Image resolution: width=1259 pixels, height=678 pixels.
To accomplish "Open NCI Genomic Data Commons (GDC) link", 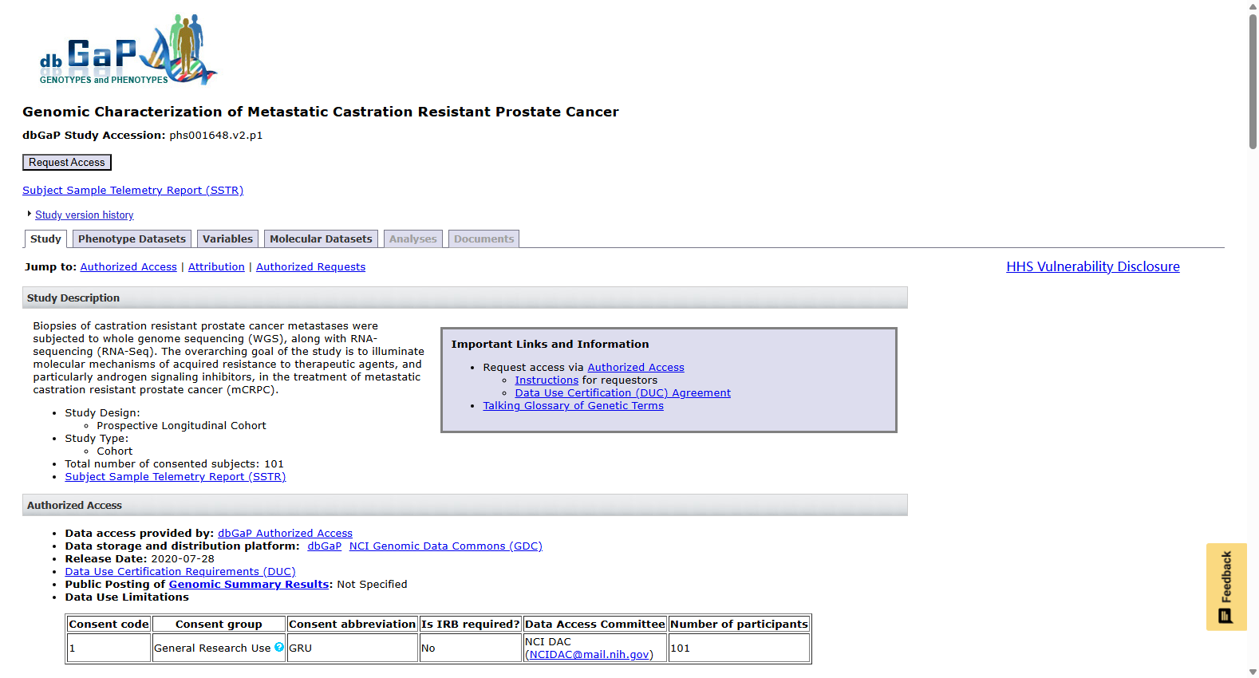I will [445, 546].
